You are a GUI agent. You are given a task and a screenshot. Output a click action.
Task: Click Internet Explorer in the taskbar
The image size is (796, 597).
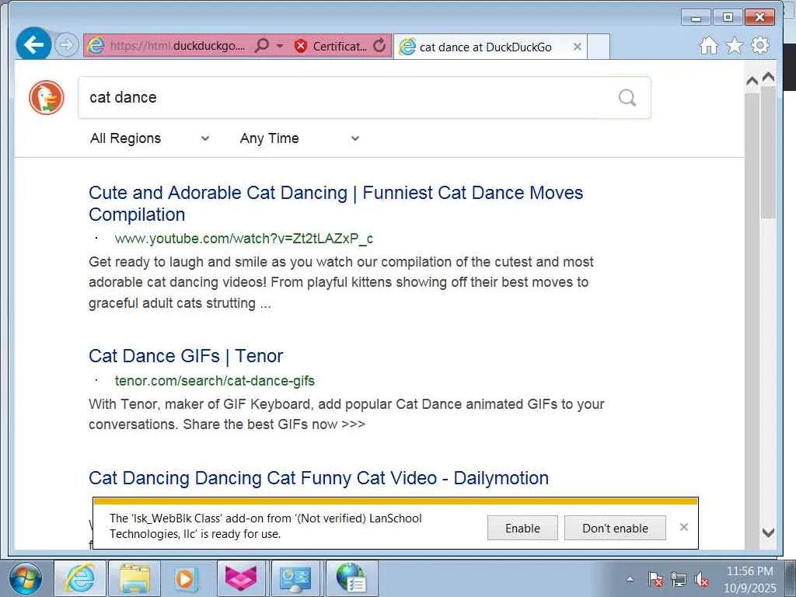(x=80, y=578)
